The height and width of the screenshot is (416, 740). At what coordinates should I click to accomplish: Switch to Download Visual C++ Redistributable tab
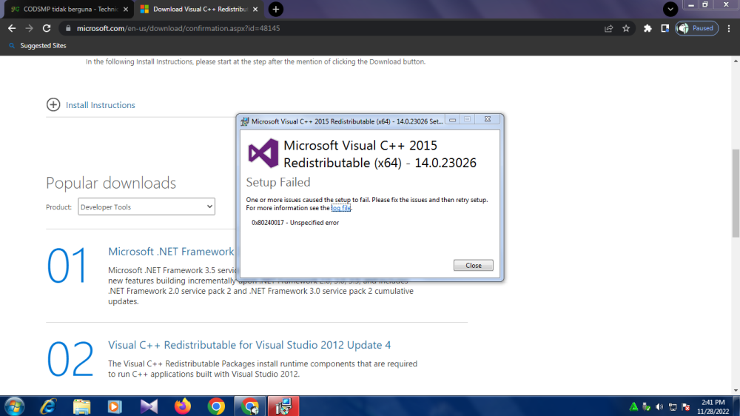point(198,9)
